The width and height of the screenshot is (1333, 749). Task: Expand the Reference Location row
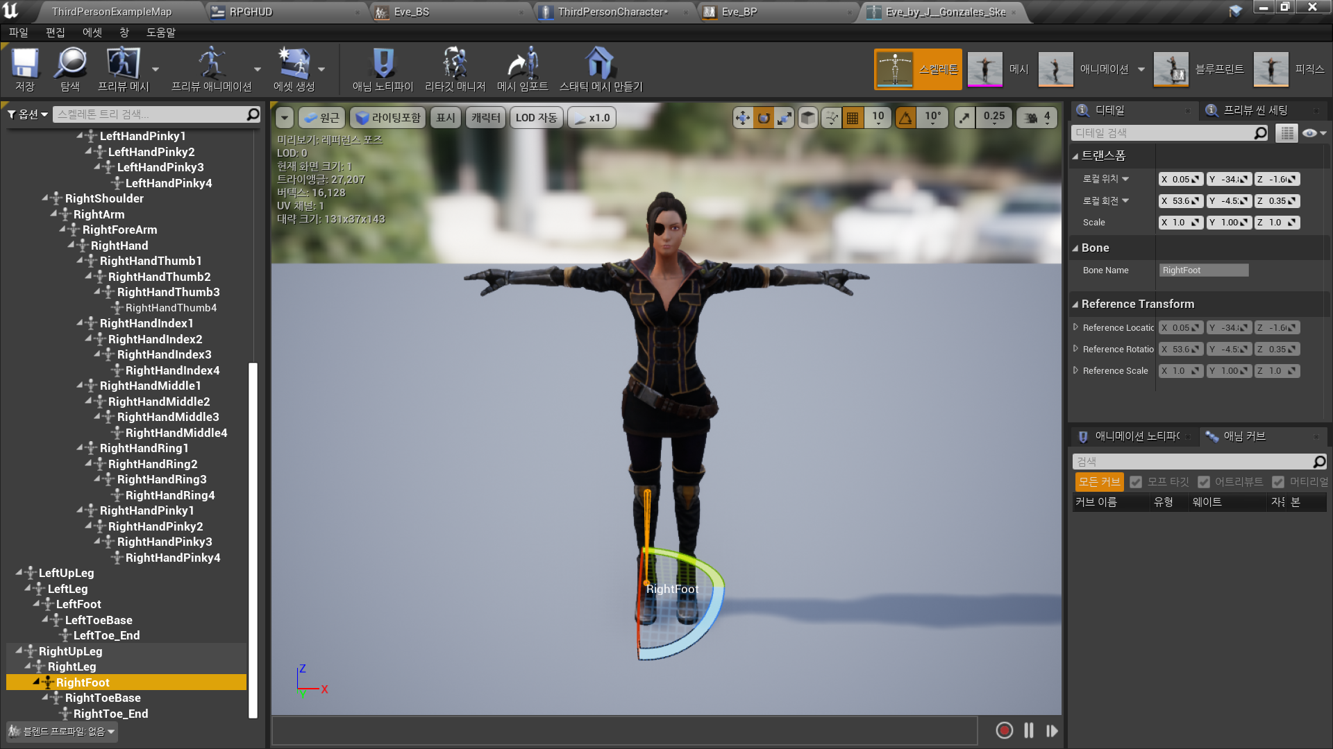click(x=1075, y=327)
